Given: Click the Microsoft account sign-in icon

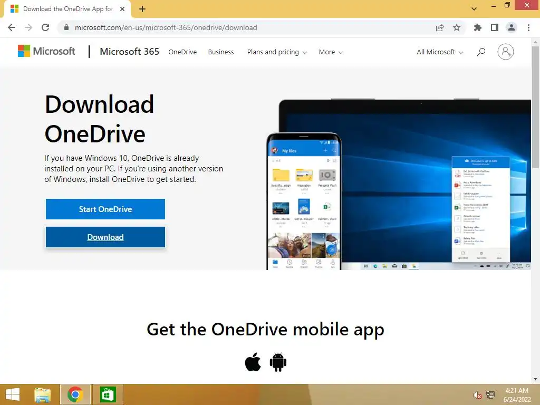Looking at the screenshot, I should click(506, 52).
